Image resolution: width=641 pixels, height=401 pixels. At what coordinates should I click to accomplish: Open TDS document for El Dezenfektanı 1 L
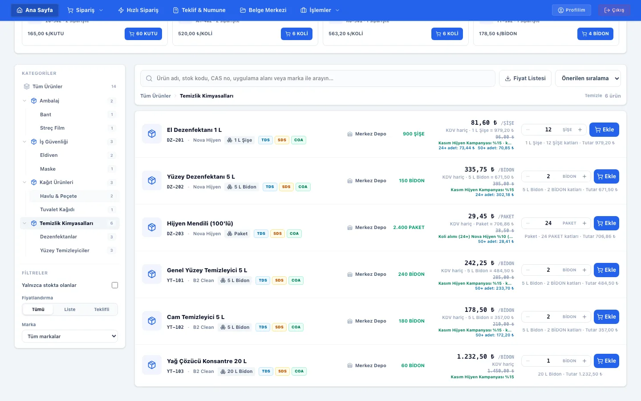[266, 140]
